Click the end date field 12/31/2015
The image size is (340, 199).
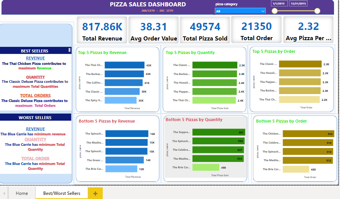tap(298, 3)
